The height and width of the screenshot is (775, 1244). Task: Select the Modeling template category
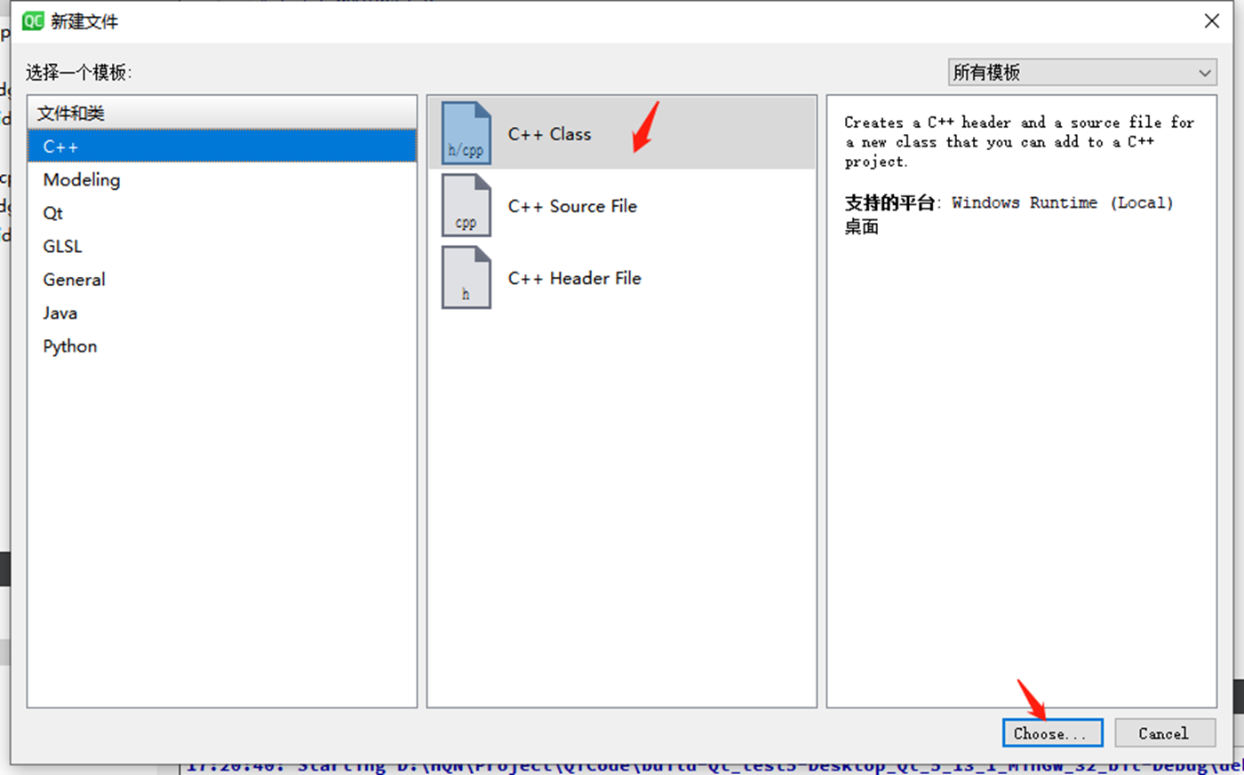pos(82,179)
